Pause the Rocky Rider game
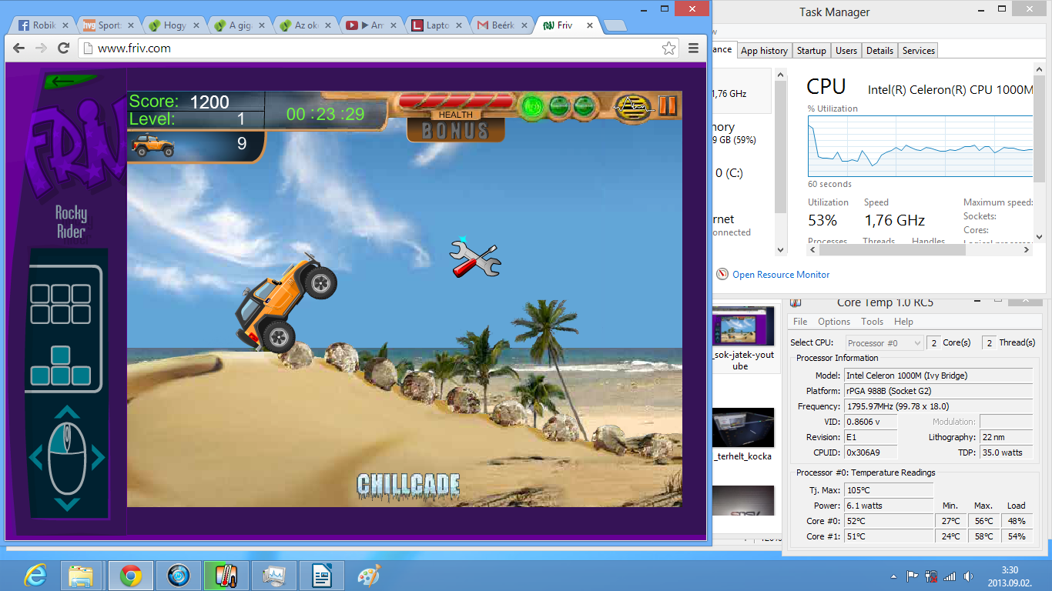This screenshot has width=1052, height=591. [668, 105]
